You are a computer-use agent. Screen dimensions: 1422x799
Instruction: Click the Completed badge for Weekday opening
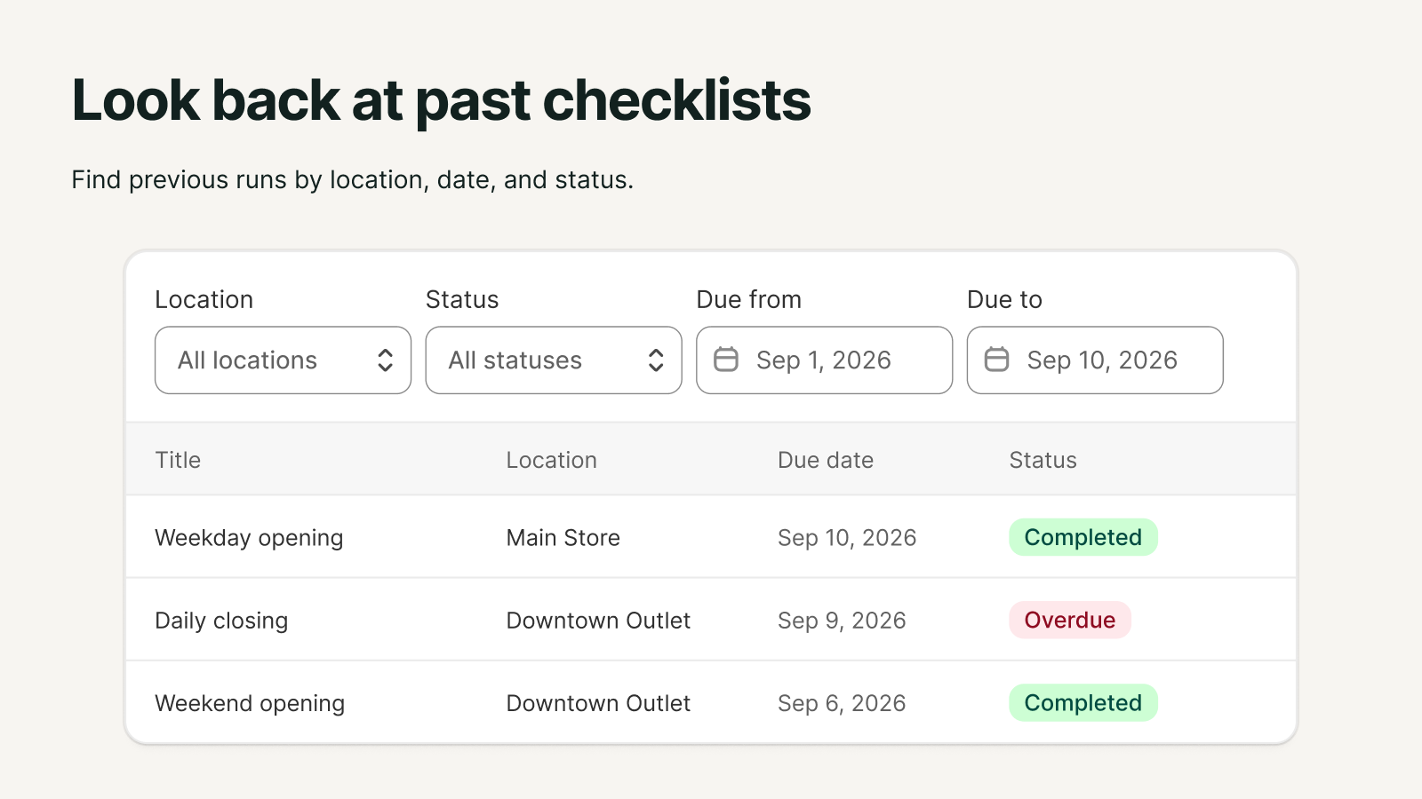(x=1083, y=537)
